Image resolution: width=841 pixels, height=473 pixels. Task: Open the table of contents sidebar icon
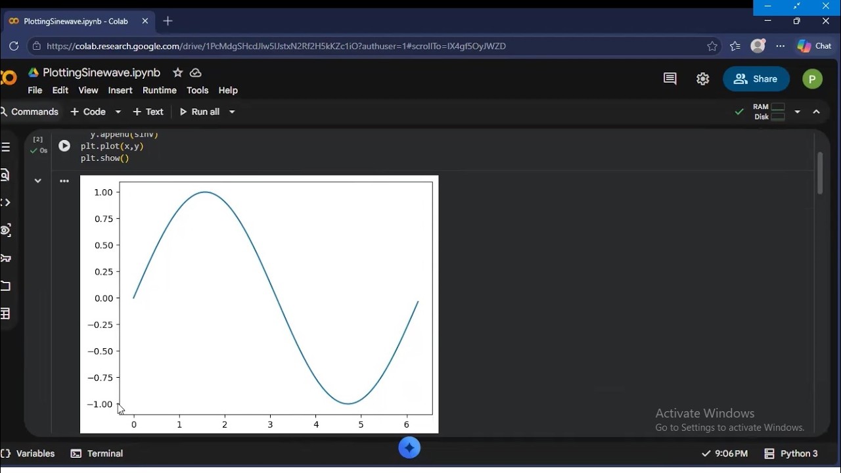(5, 147)
